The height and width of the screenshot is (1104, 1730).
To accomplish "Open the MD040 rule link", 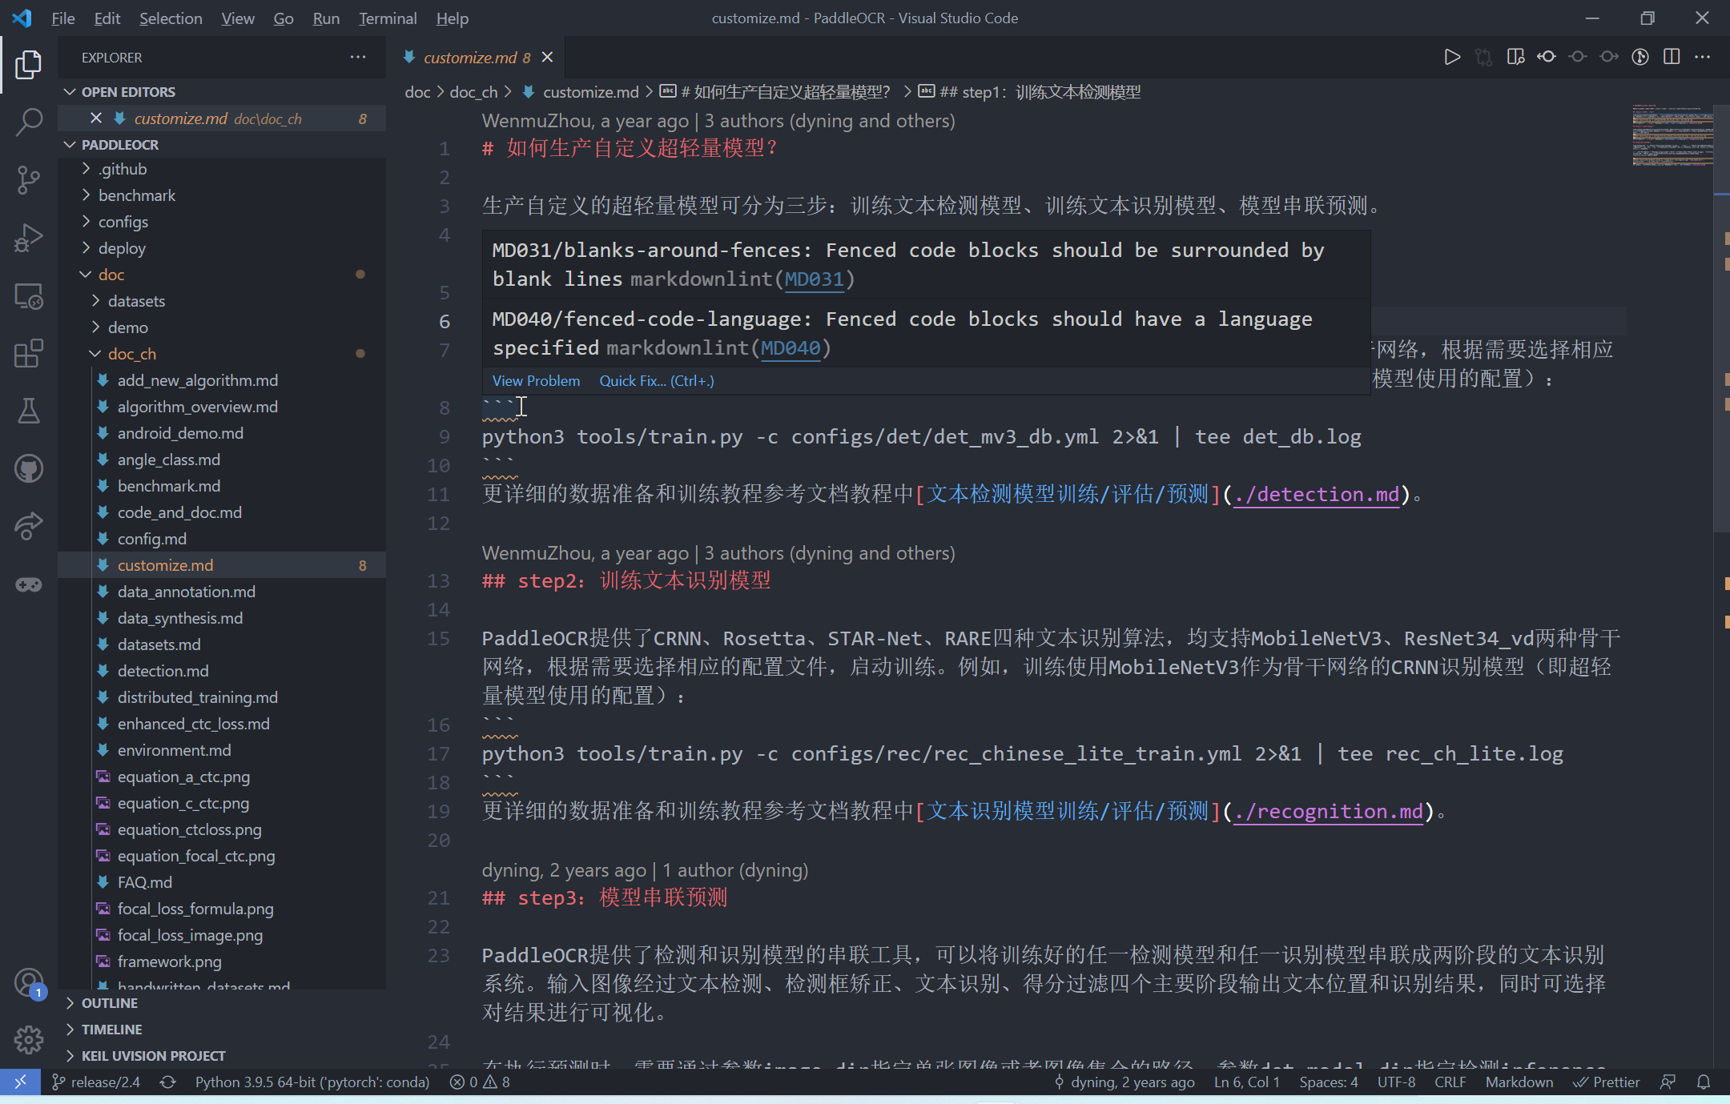I will 791,348.
